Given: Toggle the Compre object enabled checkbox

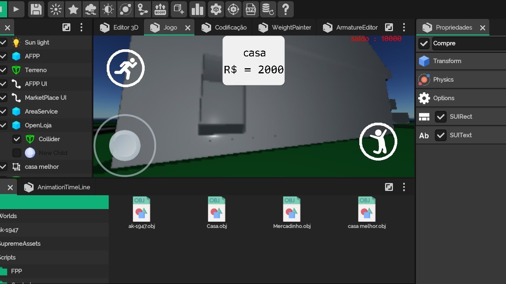Looking at the screenshot, I should tap(424, 43).
